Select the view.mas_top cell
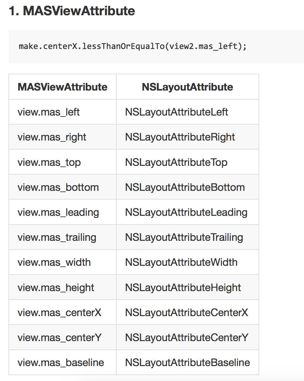The height and width of the screenshot is (381, 304). 49,162
